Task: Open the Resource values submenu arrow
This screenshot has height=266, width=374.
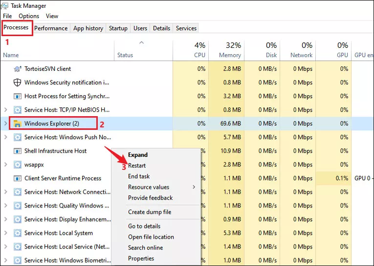Action: 194,187
